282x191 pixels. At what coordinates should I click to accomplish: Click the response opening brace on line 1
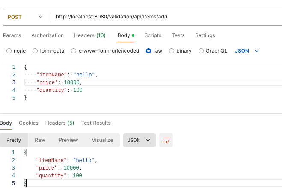[x=25, y=153]
